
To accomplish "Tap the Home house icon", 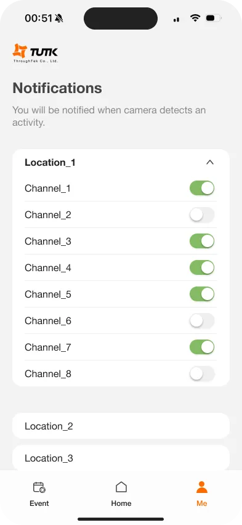I will [x=121, y=487].
